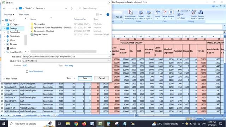Viewport: 226px width, 127px height.
Task: Go back in Save As navigation
Action: point(4,8)
